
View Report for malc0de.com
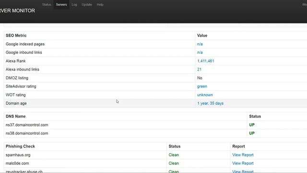243,163
